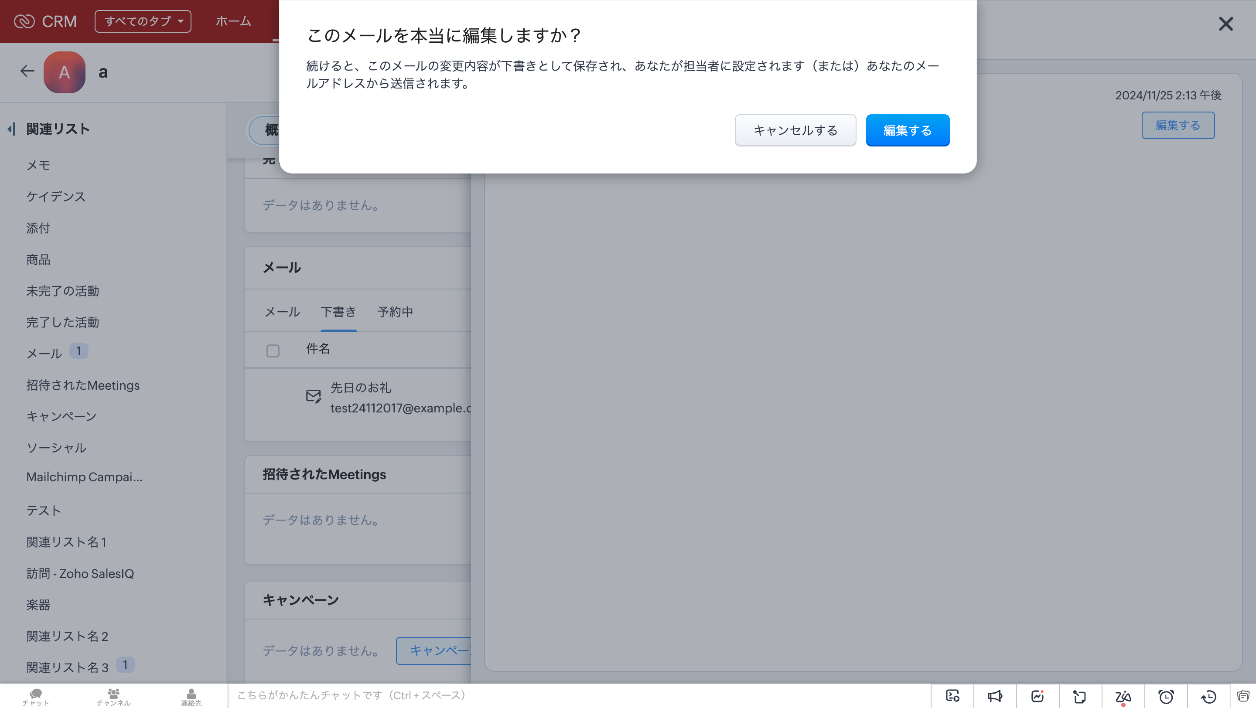Click キャンセルする in the dialog

[795, 130]
